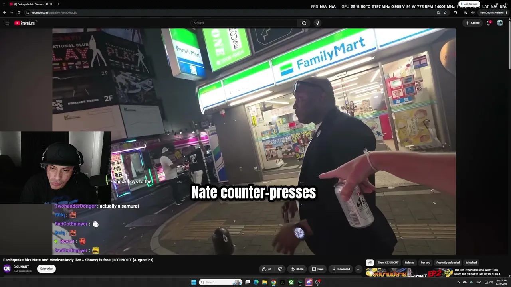The height and width of the screenshot is (287, 511).
Task: Click the search magnifier button
Action: tap(304, 23)
